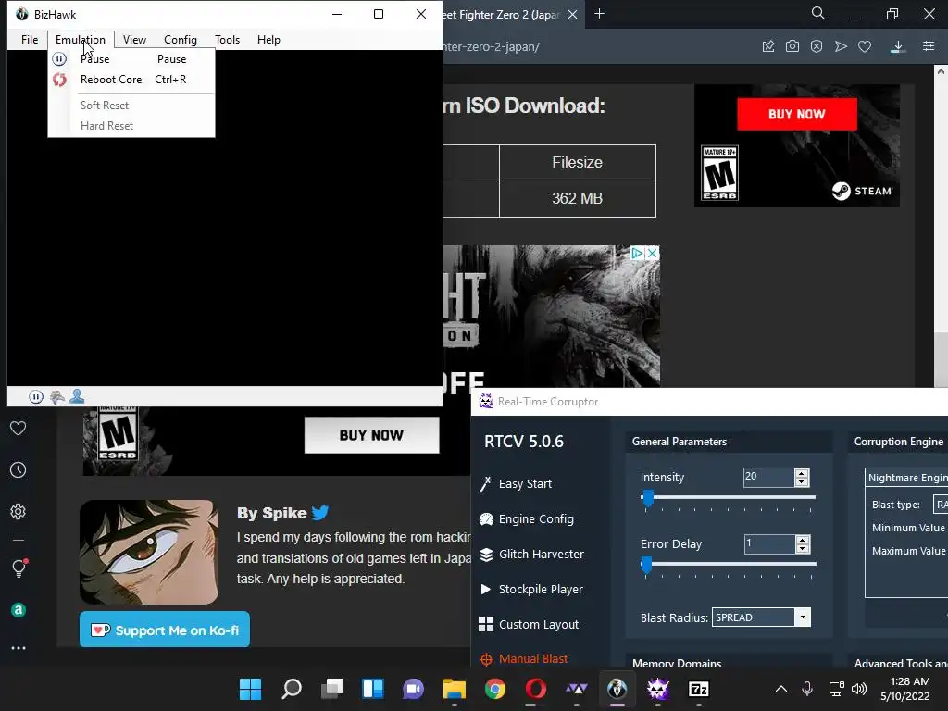Open the View menu in BizHawk
The image size is (948, 711).
134,39
